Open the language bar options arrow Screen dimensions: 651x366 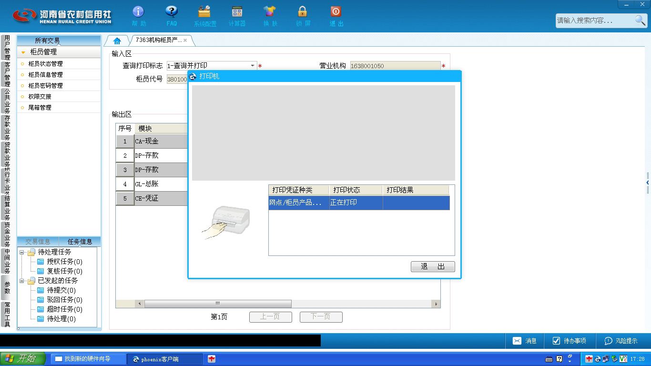[x=570, y=361]
